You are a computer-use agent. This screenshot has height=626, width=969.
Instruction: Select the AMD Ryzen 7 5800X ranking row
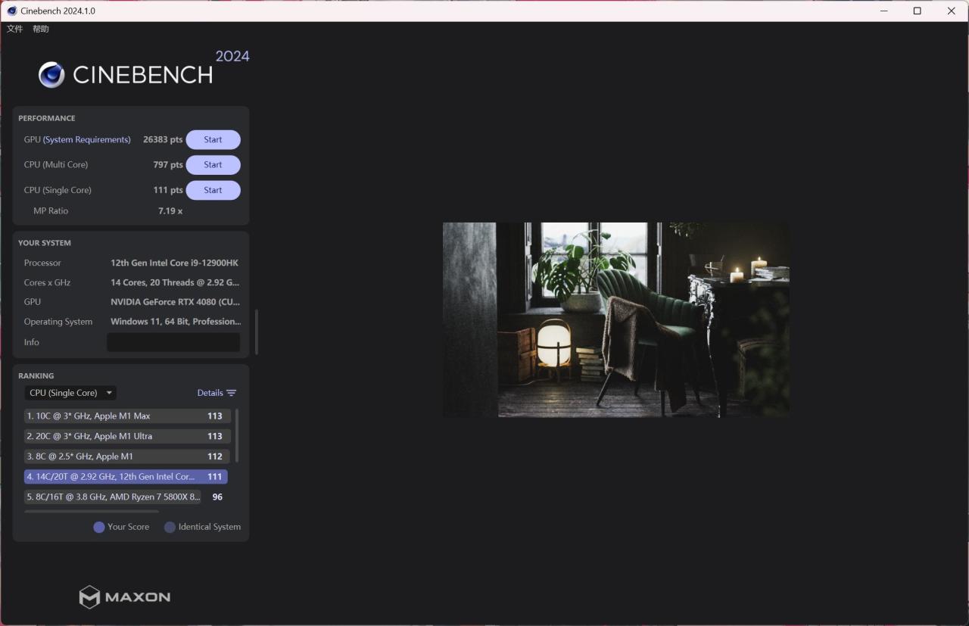pyautogui.click(x=126, y=497)
